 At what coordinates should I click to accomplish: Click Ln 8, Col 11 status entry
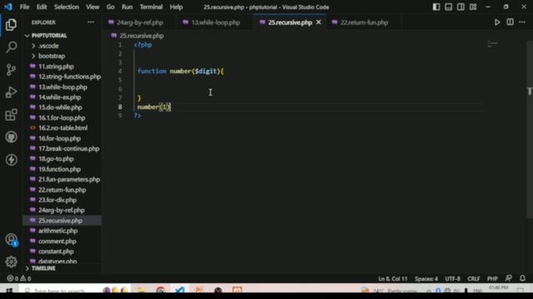coord(392,279)
